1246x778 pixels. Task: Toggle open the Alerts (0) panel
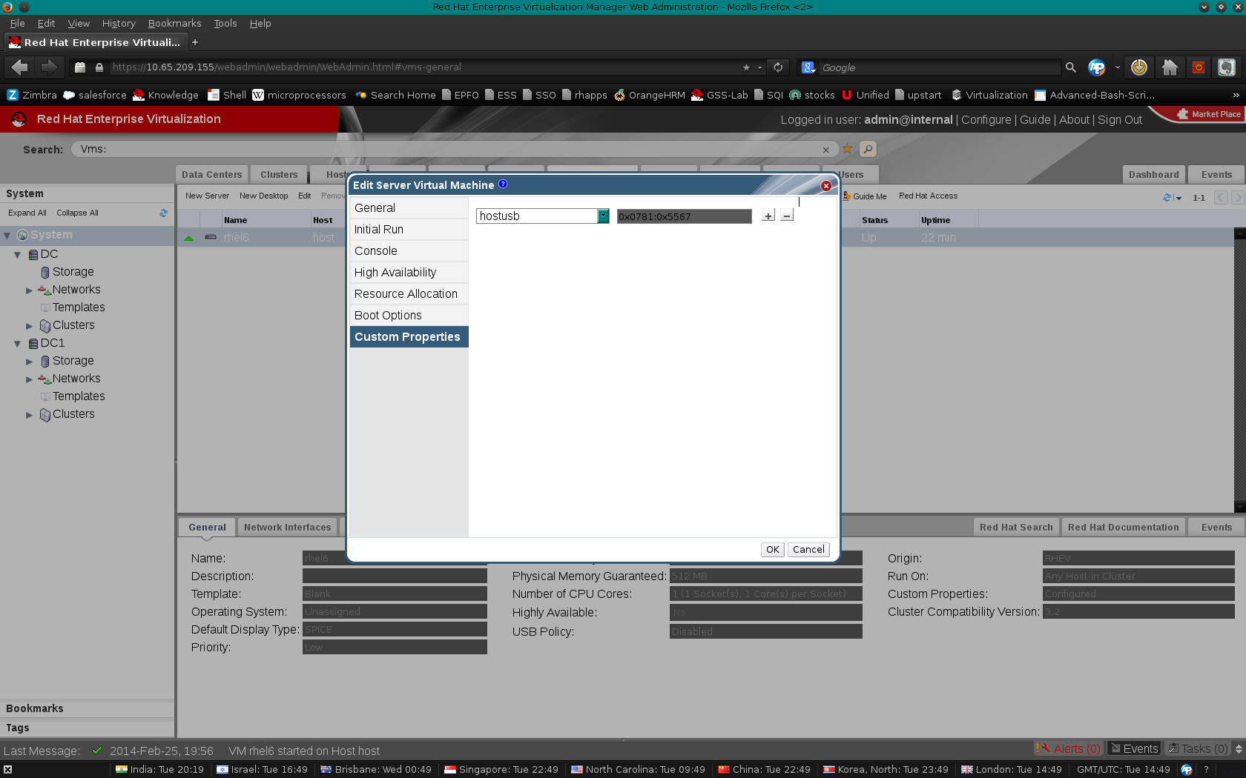click(x=1068, y=748)
